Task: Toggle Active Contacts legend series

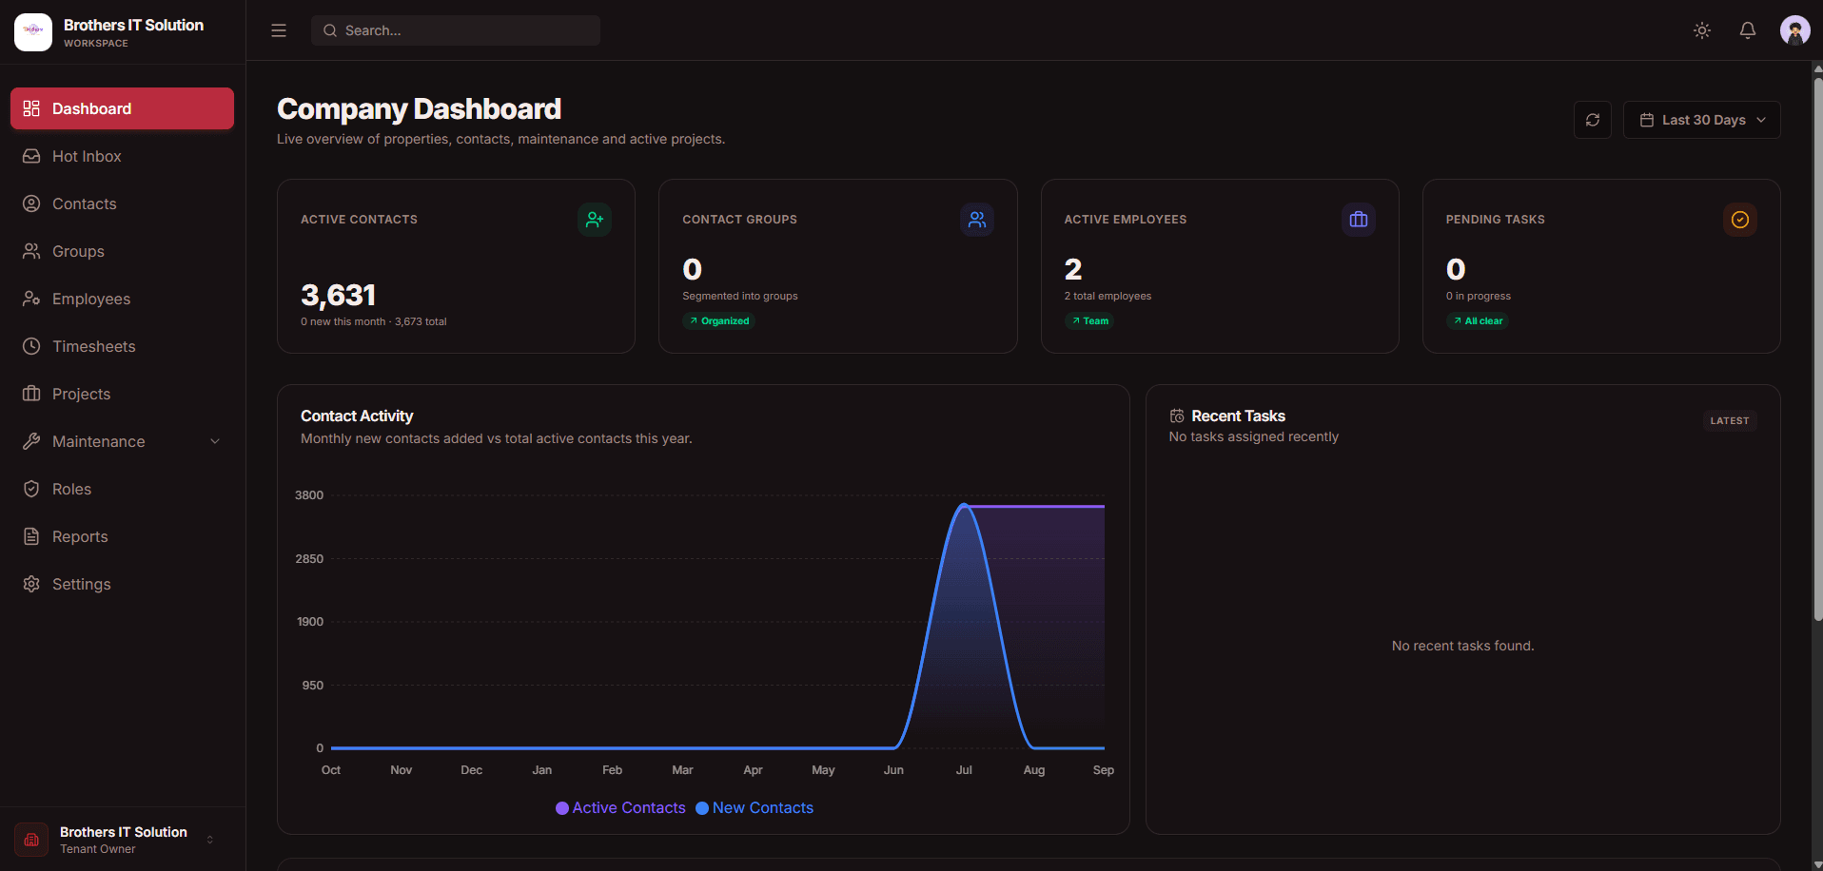Action: tap(620, 808)
